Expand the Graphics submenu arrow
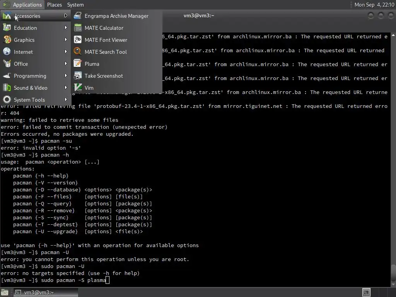Viewport: 396px width, 297px height. [x=66, y=39]
